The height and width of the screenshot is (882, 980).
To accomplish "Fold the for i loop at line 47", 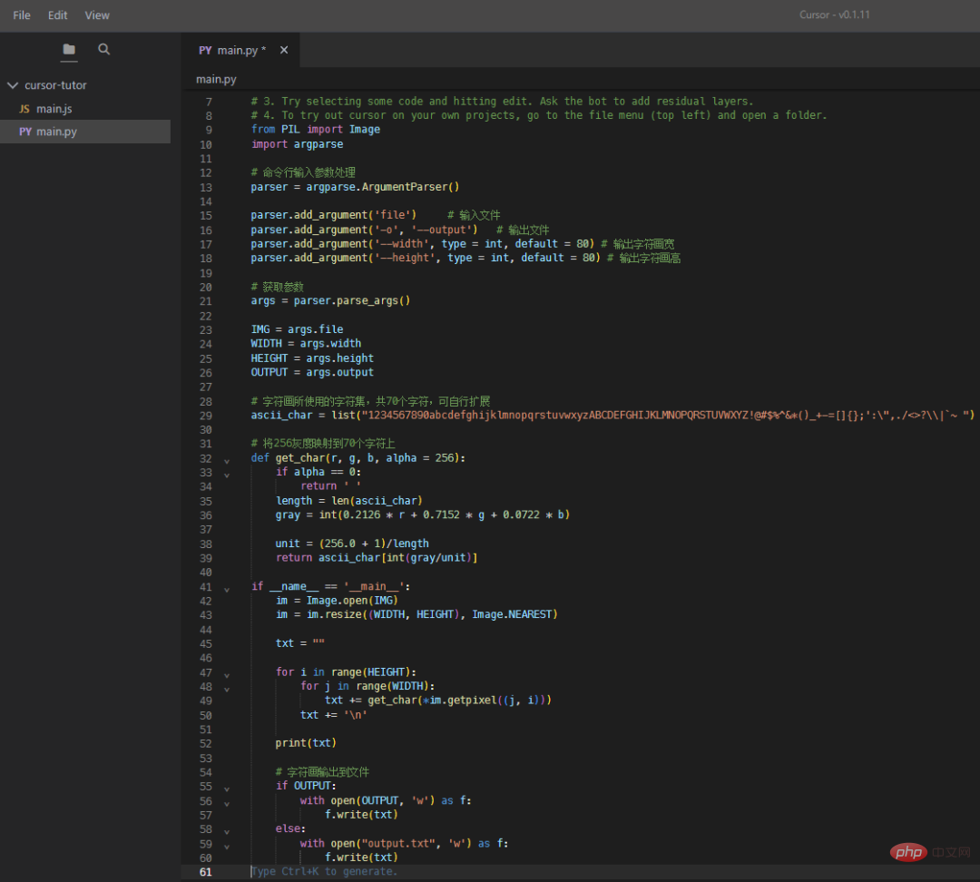I will tap(227, 676).
